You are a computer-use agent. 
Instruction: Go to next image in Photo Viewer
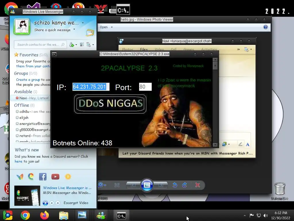[160, 185]
